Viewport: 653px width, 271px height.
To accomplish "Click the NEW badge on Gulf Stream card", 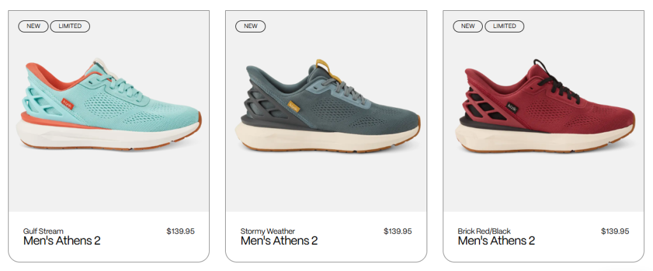I will [x=33, y=26].
